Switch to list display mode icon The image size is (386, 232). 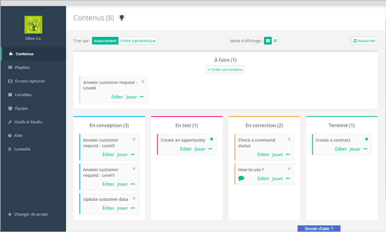(x=275, y=41)
